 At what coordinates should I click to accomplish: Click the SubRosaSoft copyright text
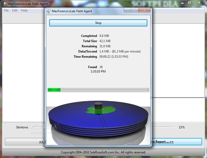tap(103, 152)
